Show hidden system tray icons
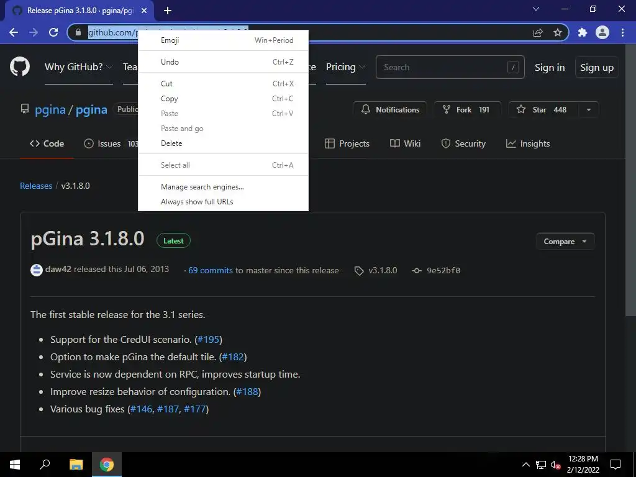The width and height of the screenshot is (636, 477). click(x=525, y=465)
